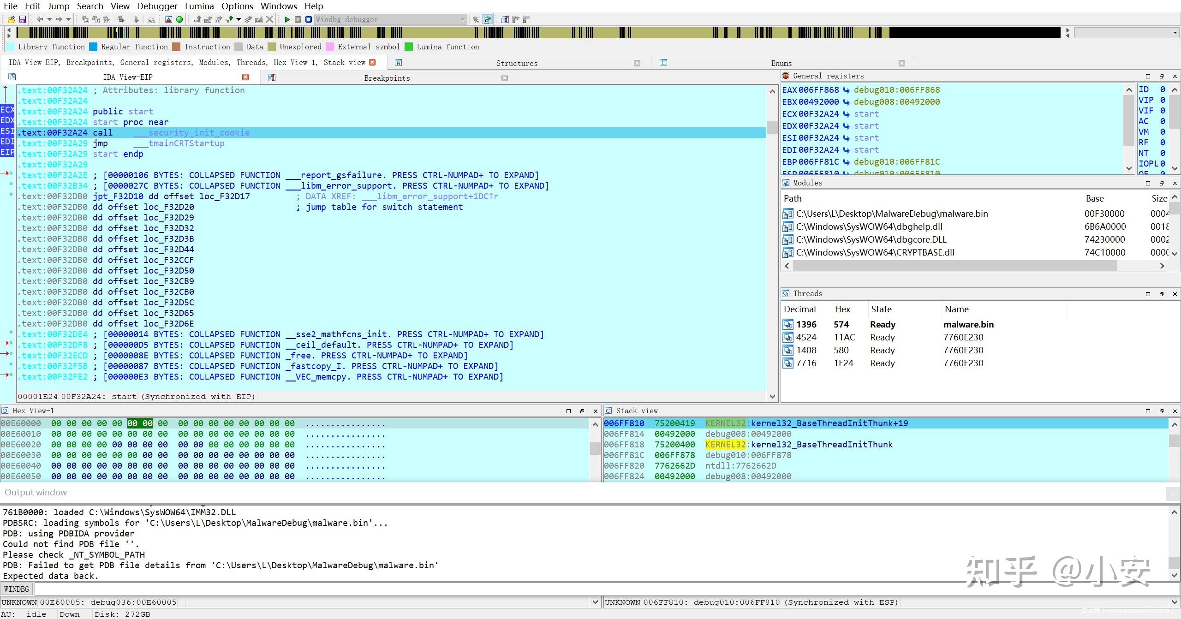Click the X delete icon in toolbar
Viewport: 1181px width, 619px height.
click(x=270, y=19)
